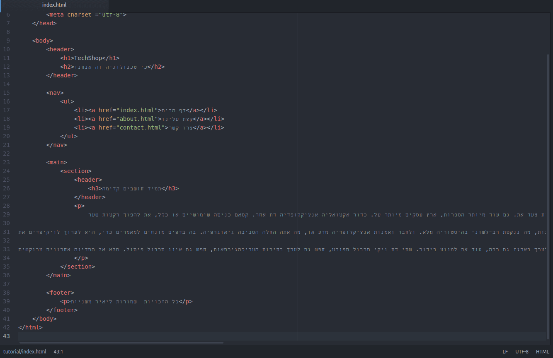Viewport: 553px width, 358px height.
Task: Select line number 15 in the gutter
Action: pyautogui.click(x=6, y=93)
